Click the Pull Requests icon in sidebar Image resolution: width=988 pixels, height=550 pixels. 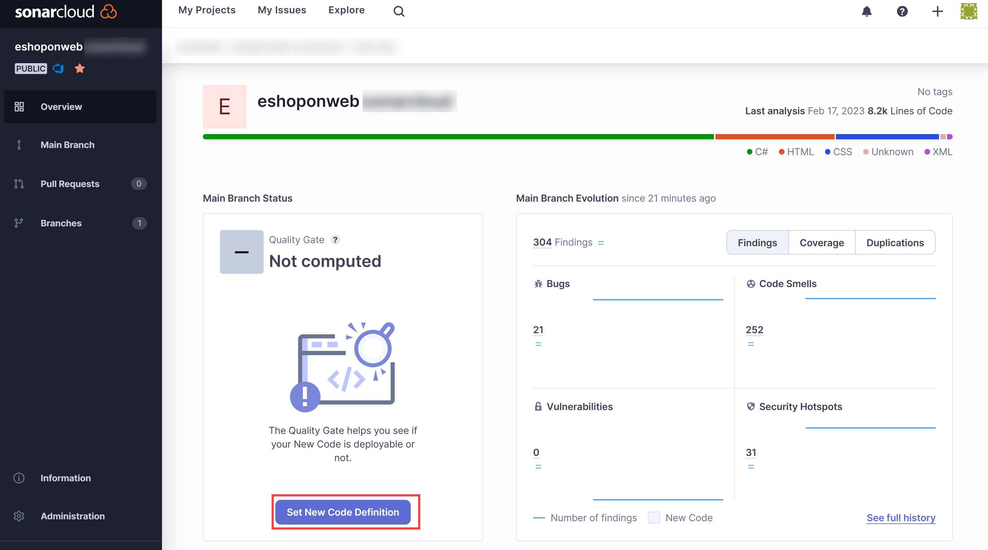pos(19,184)
